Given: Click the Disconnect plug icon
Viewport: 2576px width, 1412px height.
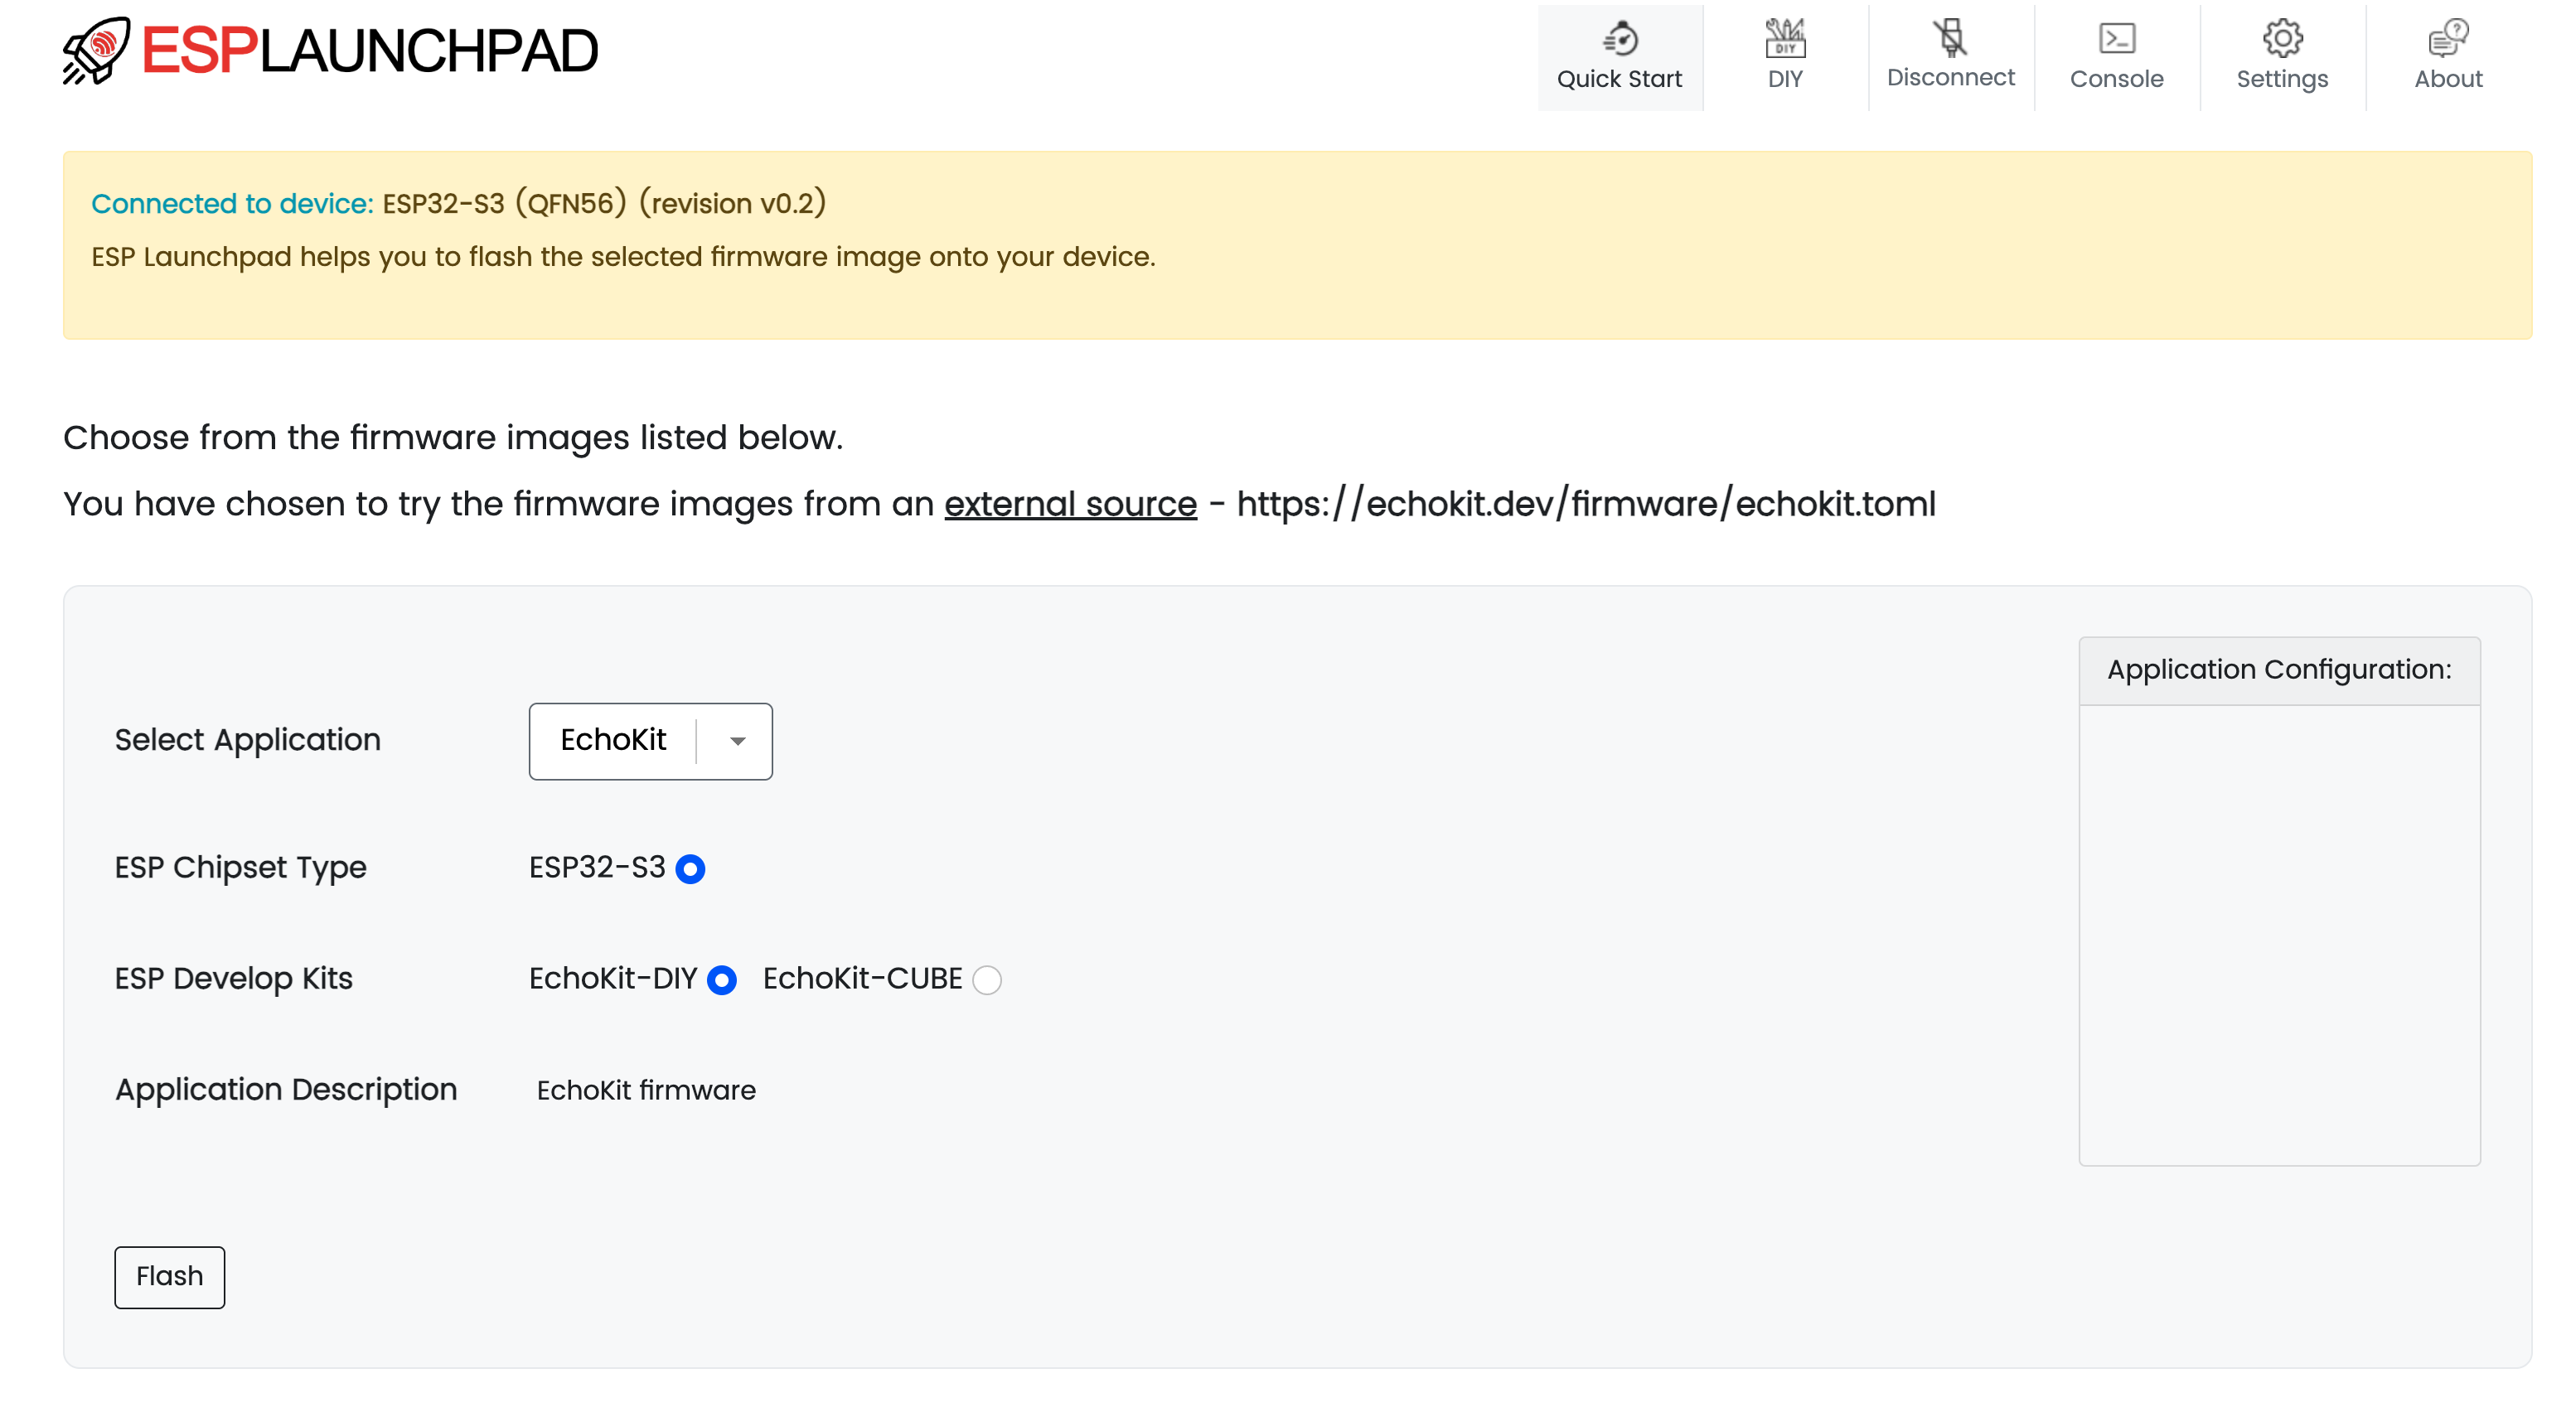Looking at the screenshot, I should tap(1950, 38).
